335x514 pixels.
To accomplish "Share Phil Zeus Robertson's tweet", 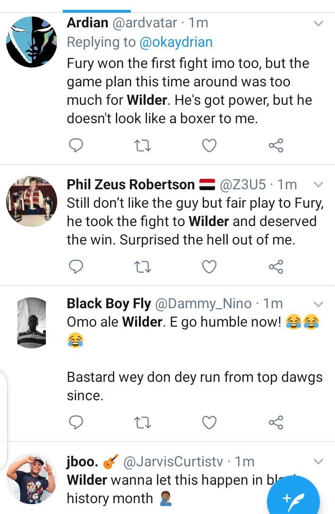I will point(276,267).
